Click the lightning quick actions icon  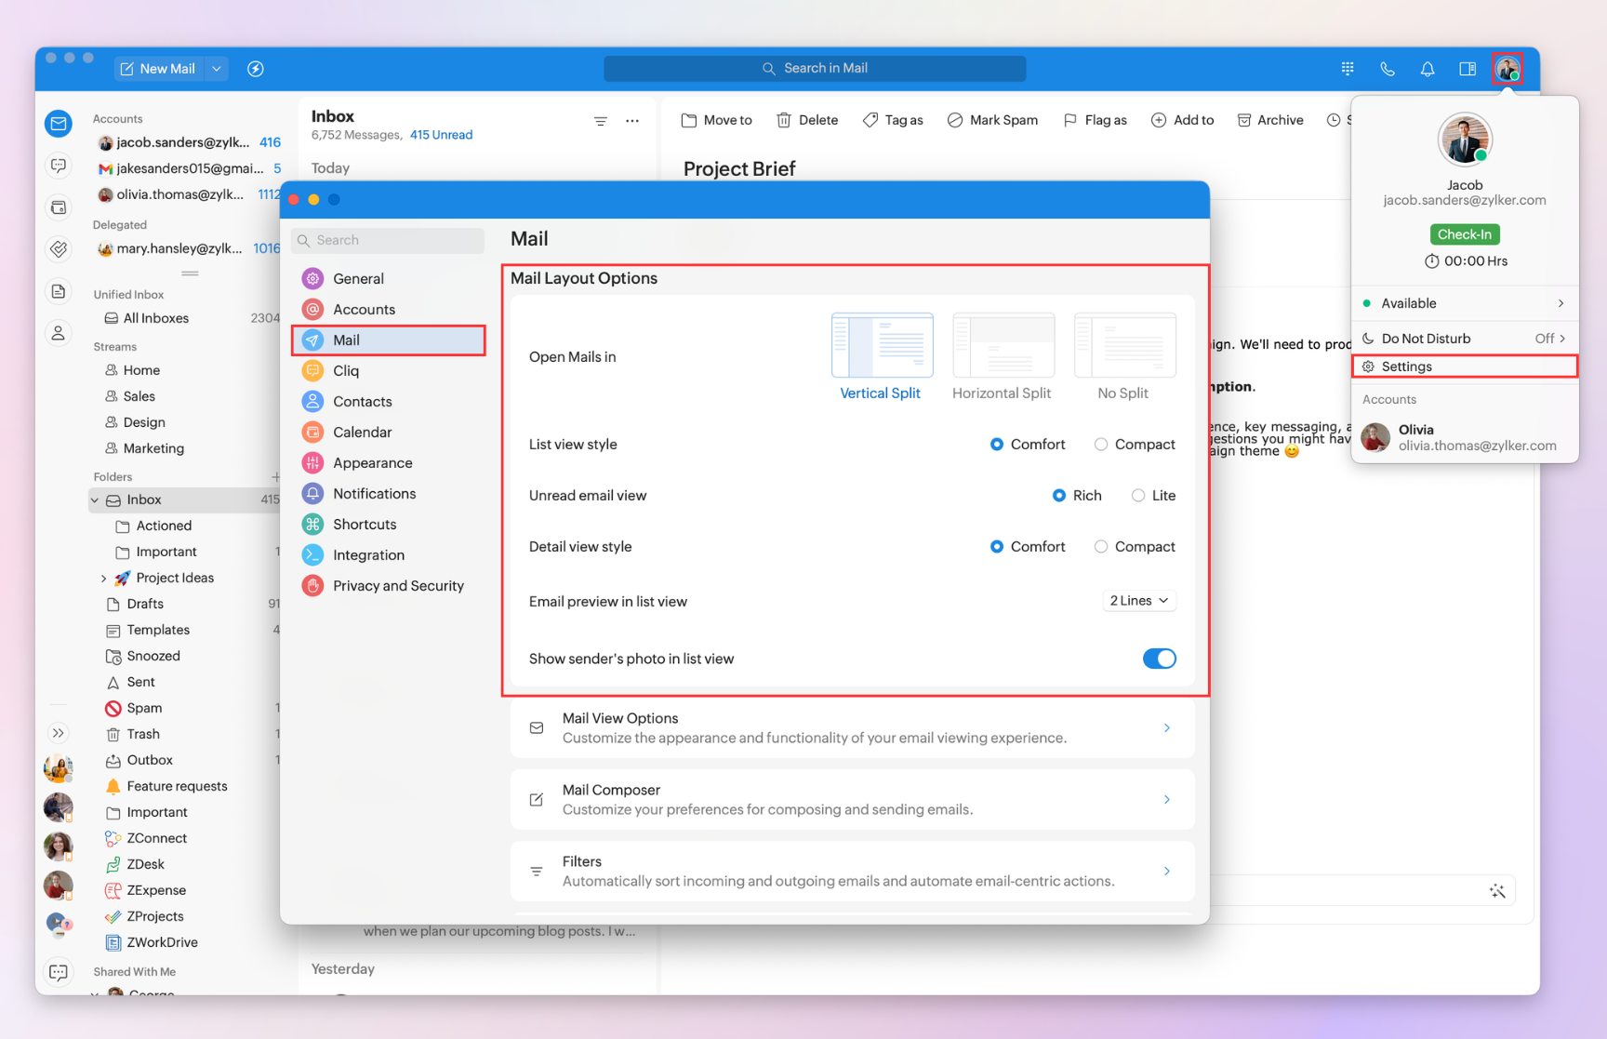(x=256, y=69)
